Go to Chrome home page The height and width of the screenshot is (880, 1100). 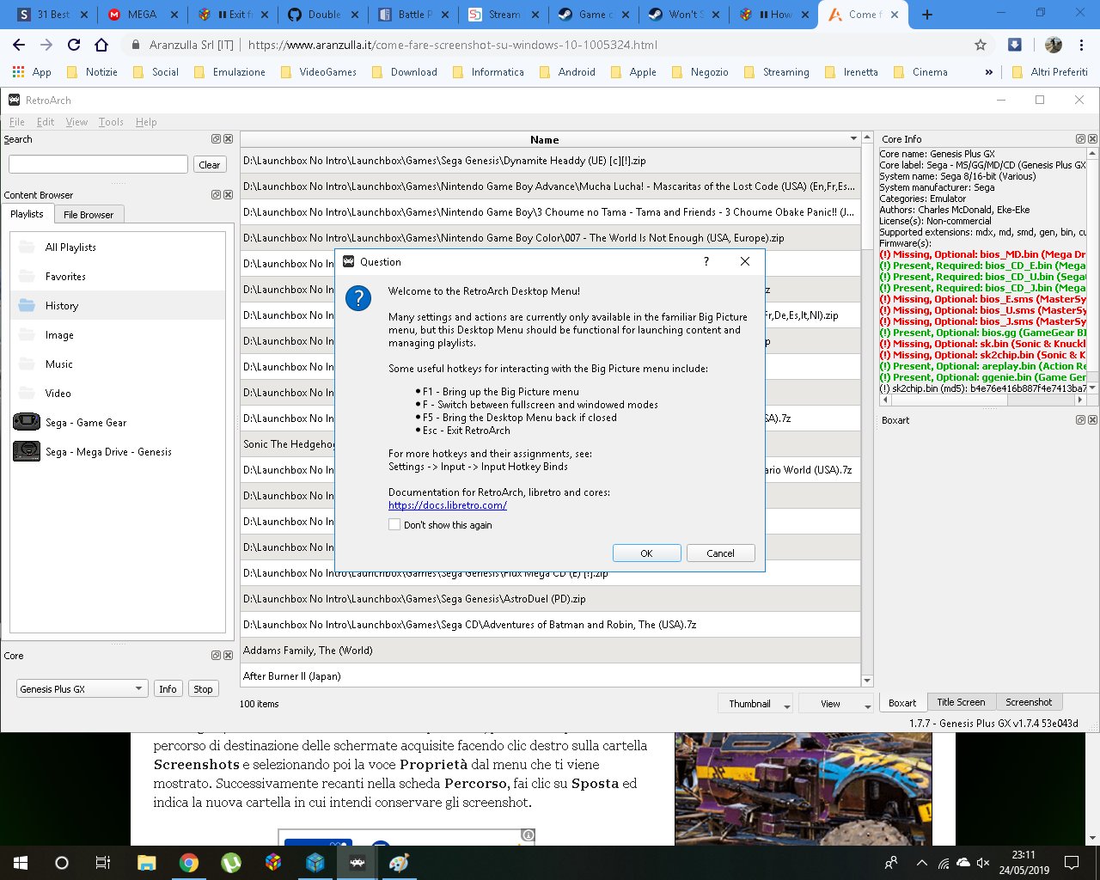point(101,45)
